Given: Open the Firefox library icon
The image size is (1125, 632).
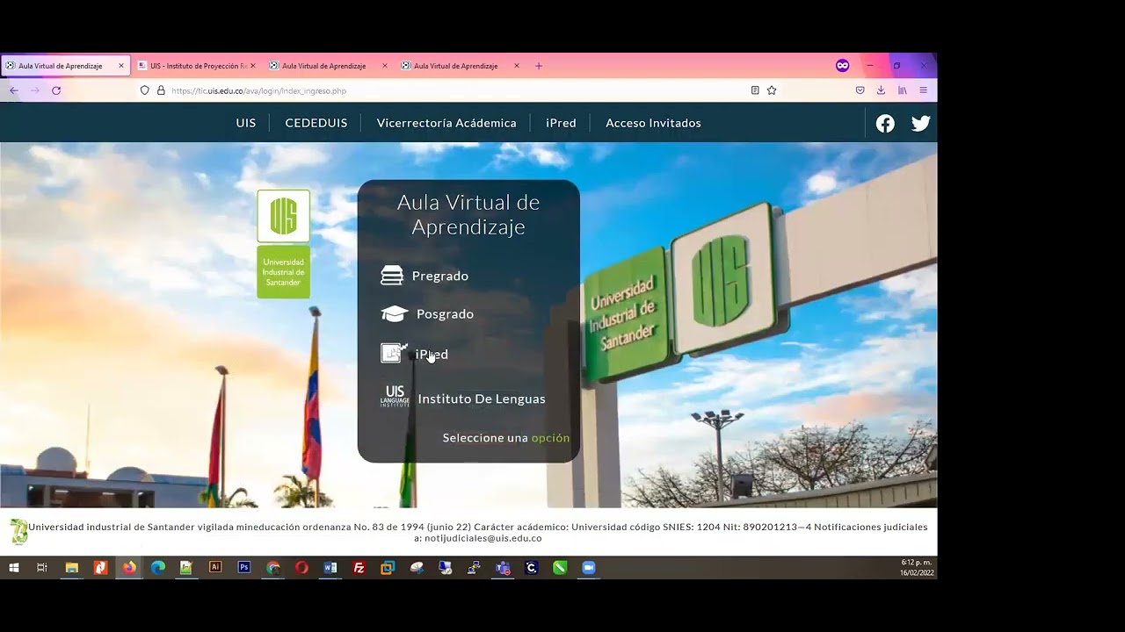Looking at the screenshot, I should [902, 90].
